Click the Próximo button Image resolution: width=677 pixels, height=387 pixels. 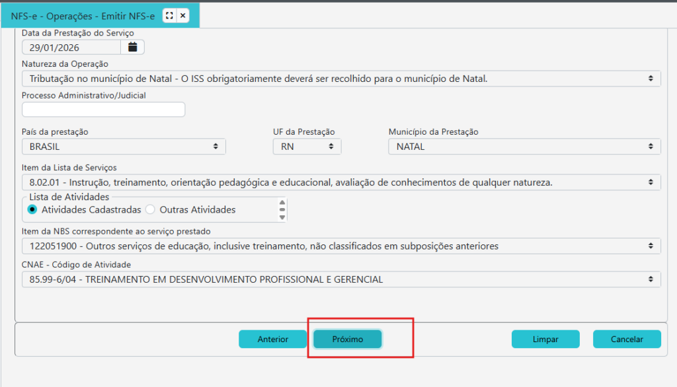click(348, 339)
